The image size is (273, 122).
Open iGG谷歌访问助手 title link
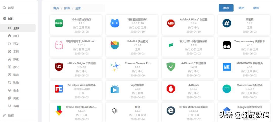81,20
